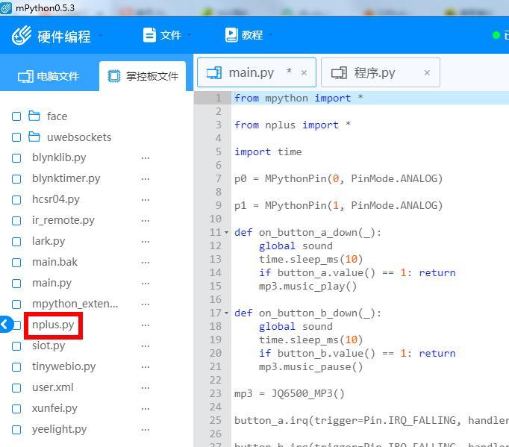Collapse code fold at line 11

click(227, 232)
